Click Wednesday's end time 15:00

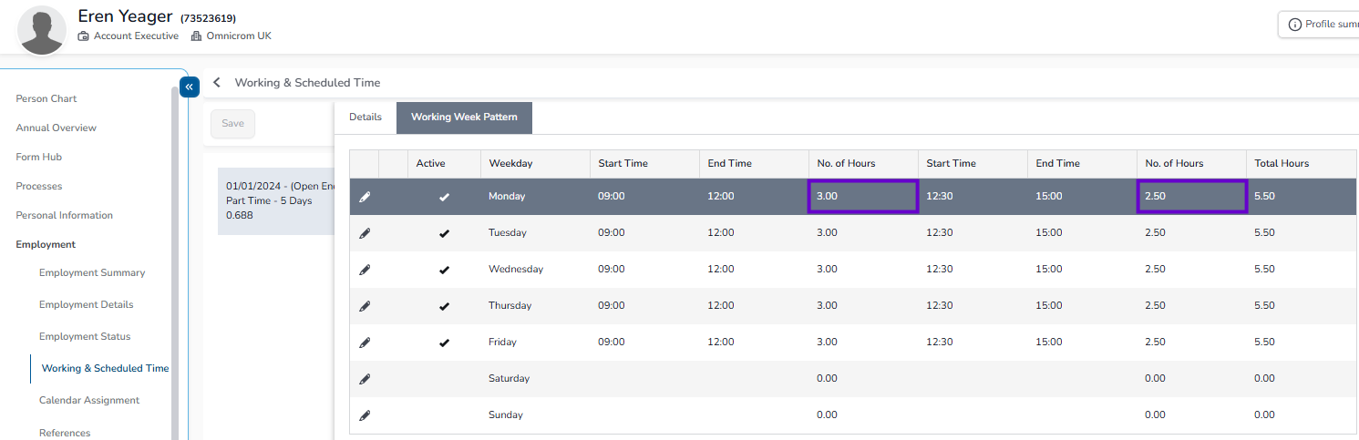pyautogui.click(x=1049, y=270)
